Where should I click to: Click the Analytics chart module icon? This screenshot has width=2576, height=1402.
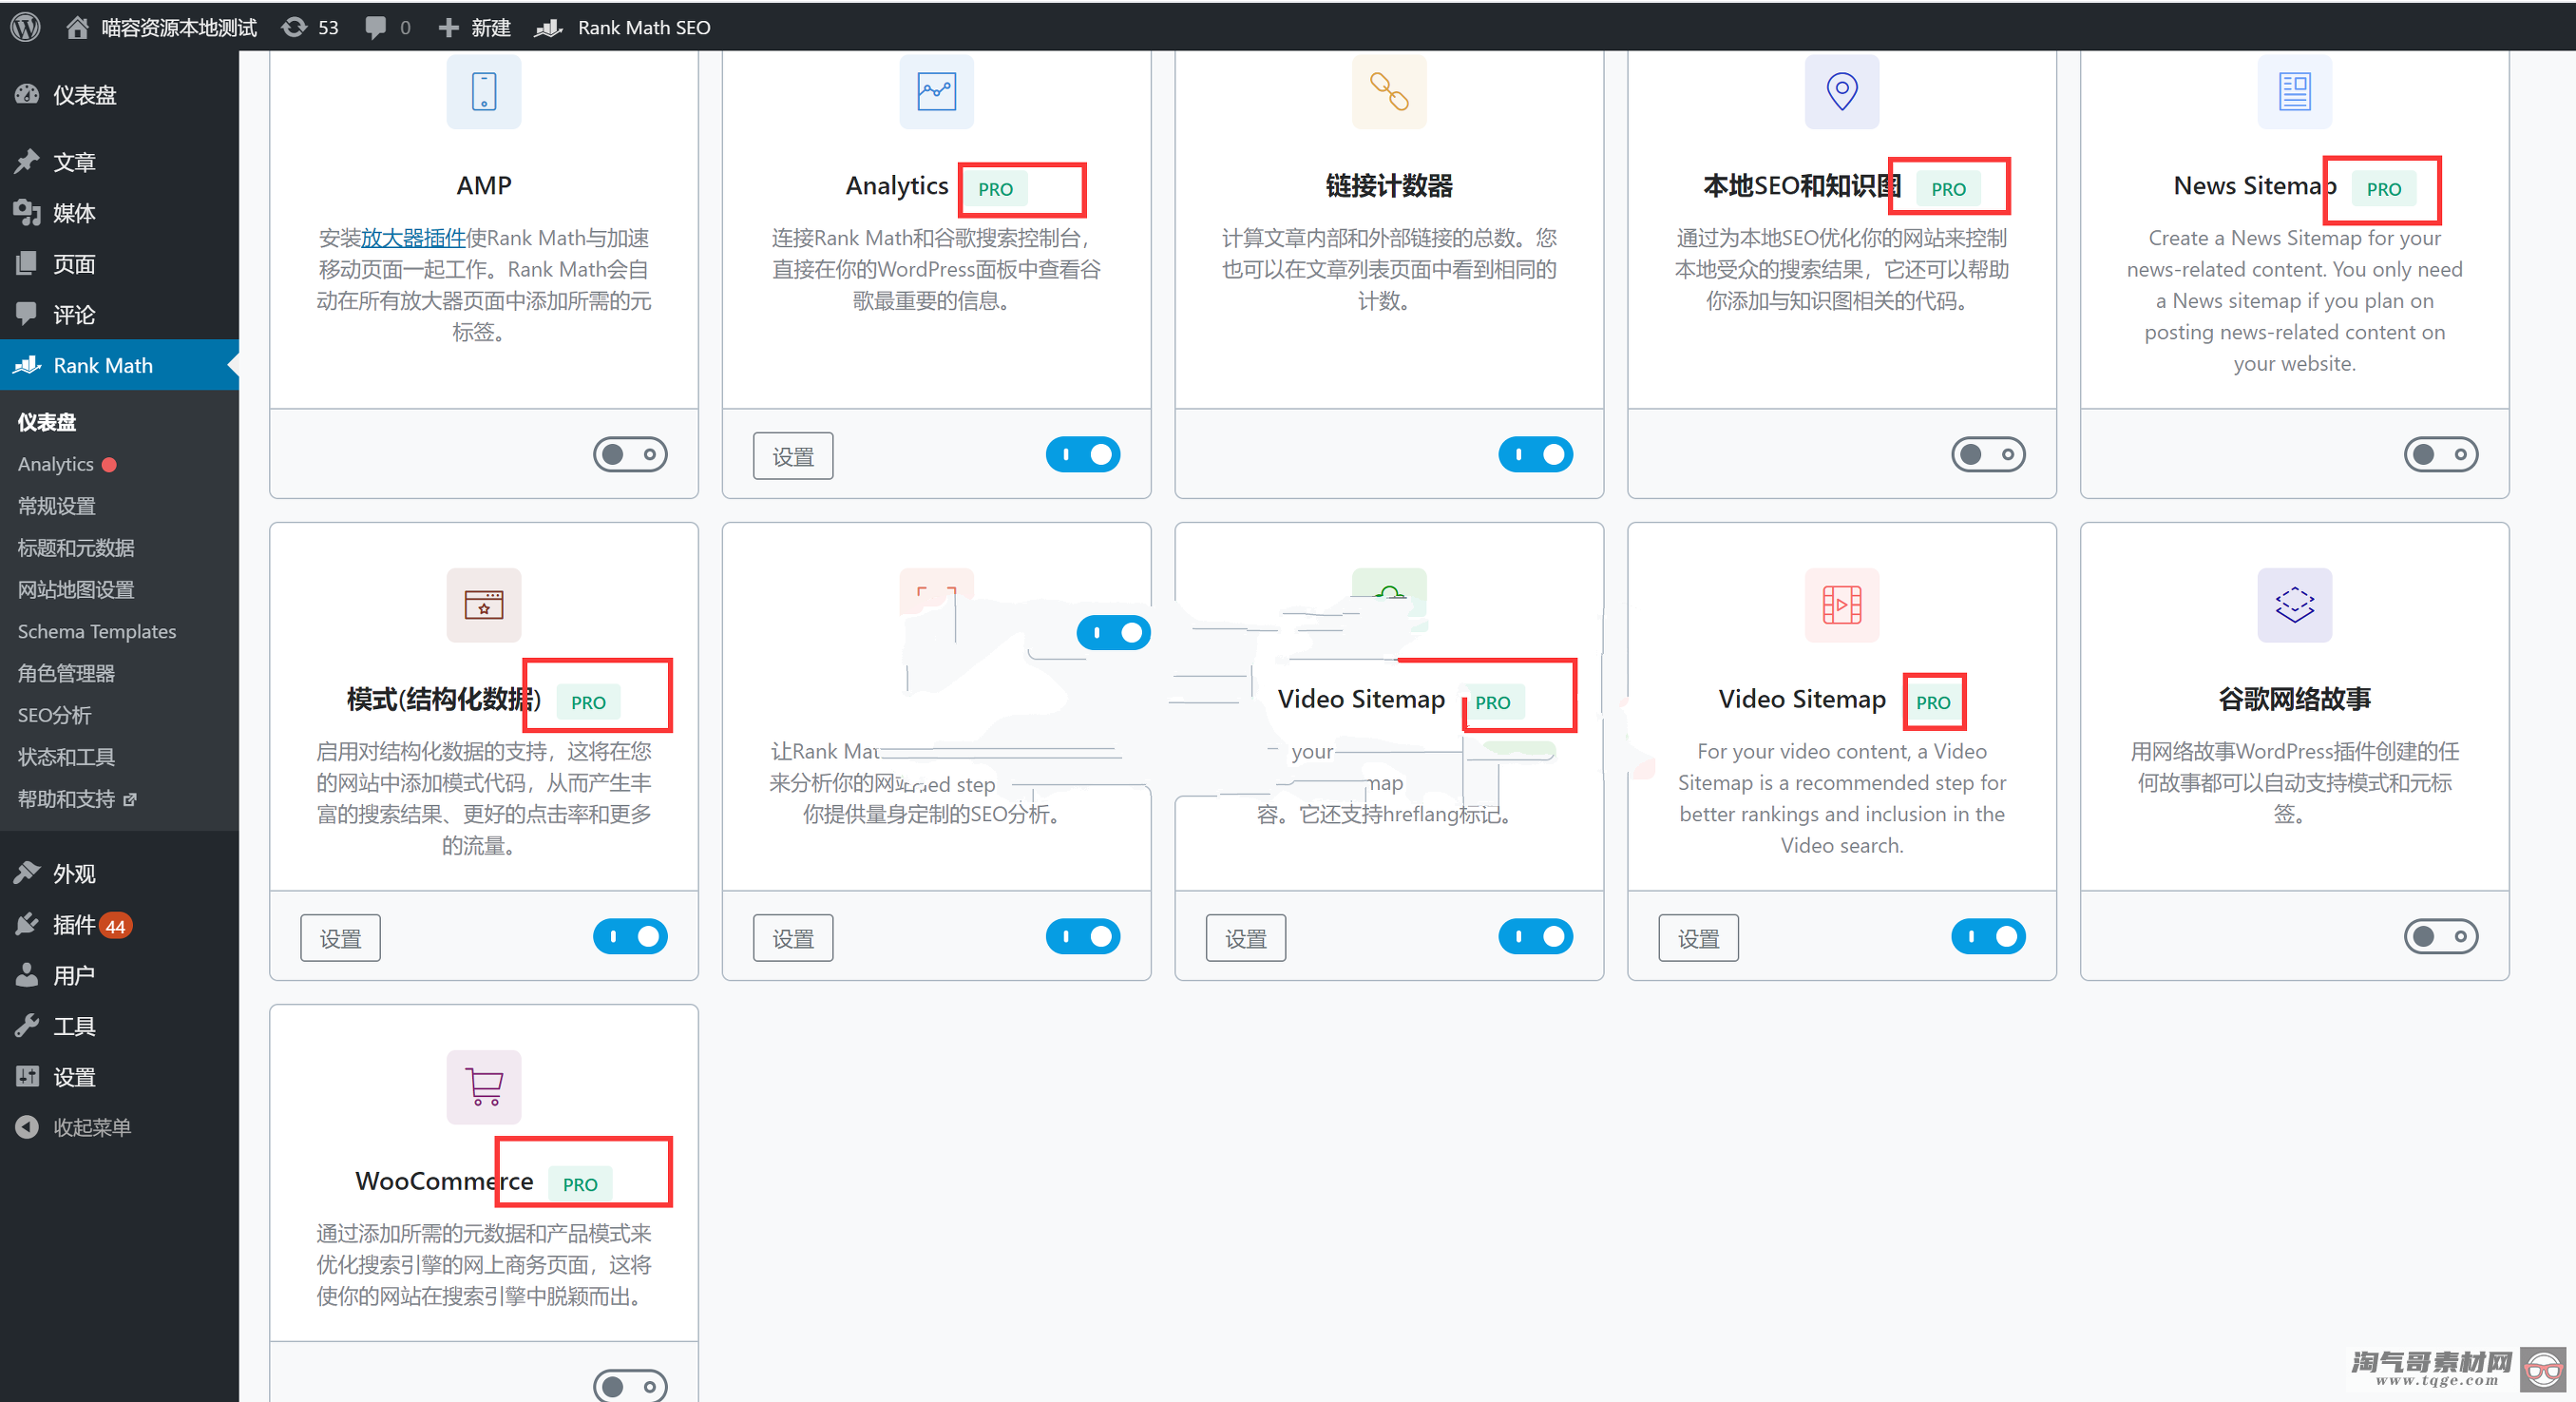936,91
